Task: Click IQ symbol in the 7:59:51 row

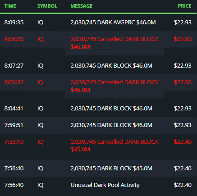Action: [41, 125]
